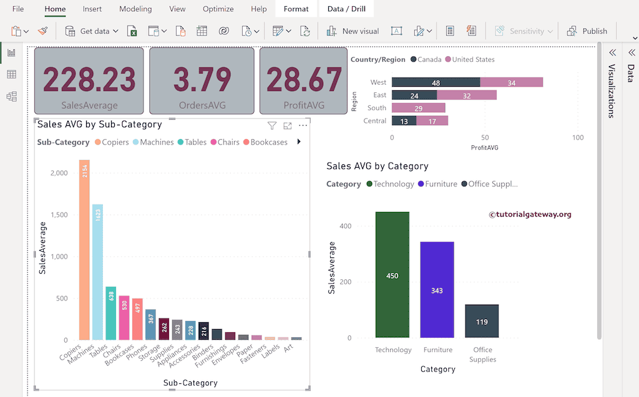Refresh the data

point(305,31)
